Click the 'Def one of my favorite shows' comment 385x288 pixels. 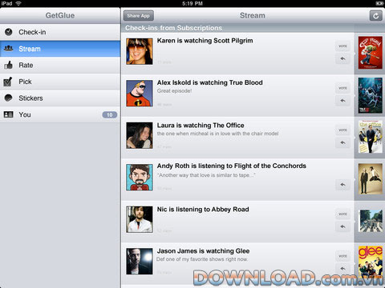(x=202, y=259)
